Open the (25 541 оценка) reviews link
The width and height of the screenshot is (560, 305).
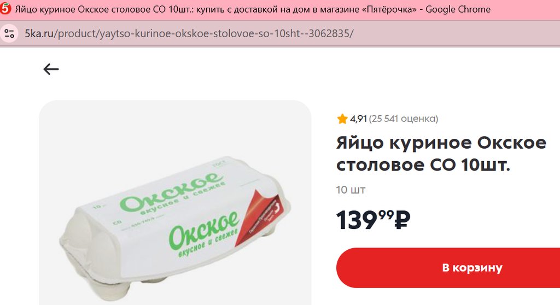pyautogui.click(x=404, y=119)
